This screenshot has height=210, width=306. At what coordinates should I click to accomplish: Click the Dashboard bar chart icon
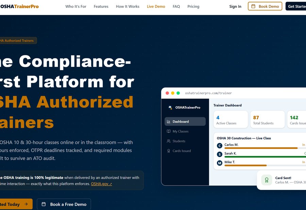pyautogui.click(x=169, y=121)
